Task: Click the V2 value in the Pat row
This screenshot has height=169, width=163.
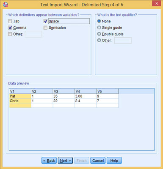Action: point(42,96)
